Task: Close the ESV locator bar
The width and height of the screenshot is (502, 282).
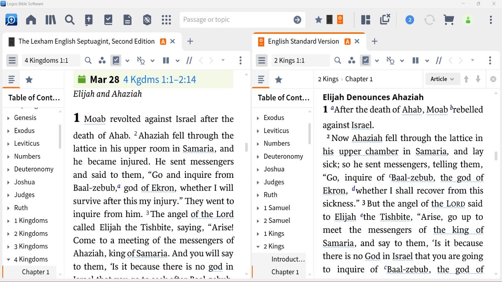Action: tap(493, 79)
